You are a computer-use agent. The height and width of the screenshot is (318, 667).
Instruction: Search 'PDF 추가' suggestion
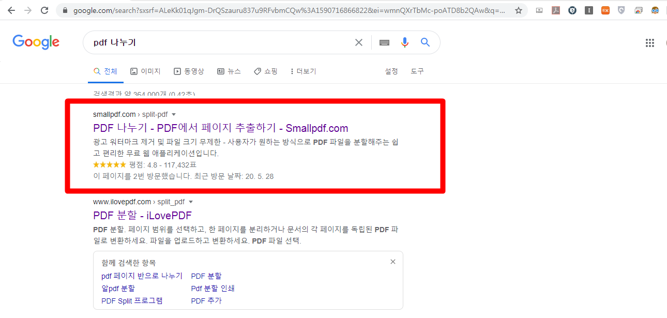tap(206, 300)
